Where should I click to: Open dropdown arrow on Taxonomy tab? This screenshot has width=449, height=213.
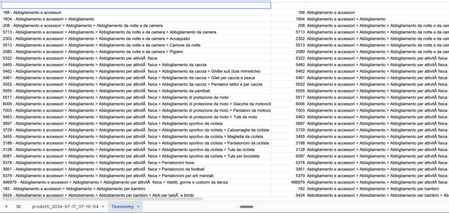coord(138,206)
